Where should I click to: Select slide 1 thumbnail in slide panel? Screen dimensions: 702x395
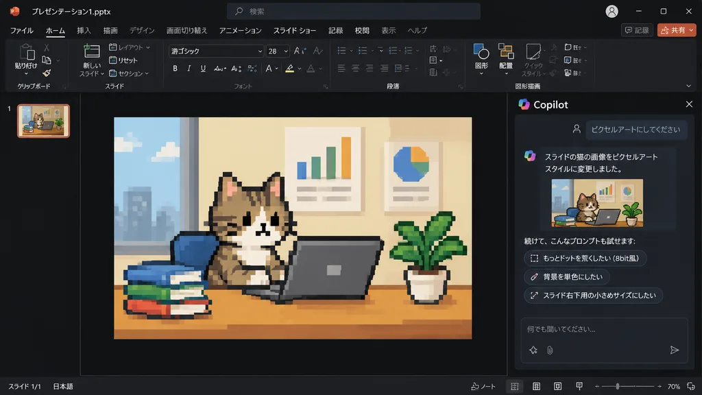tap(43, 121)
